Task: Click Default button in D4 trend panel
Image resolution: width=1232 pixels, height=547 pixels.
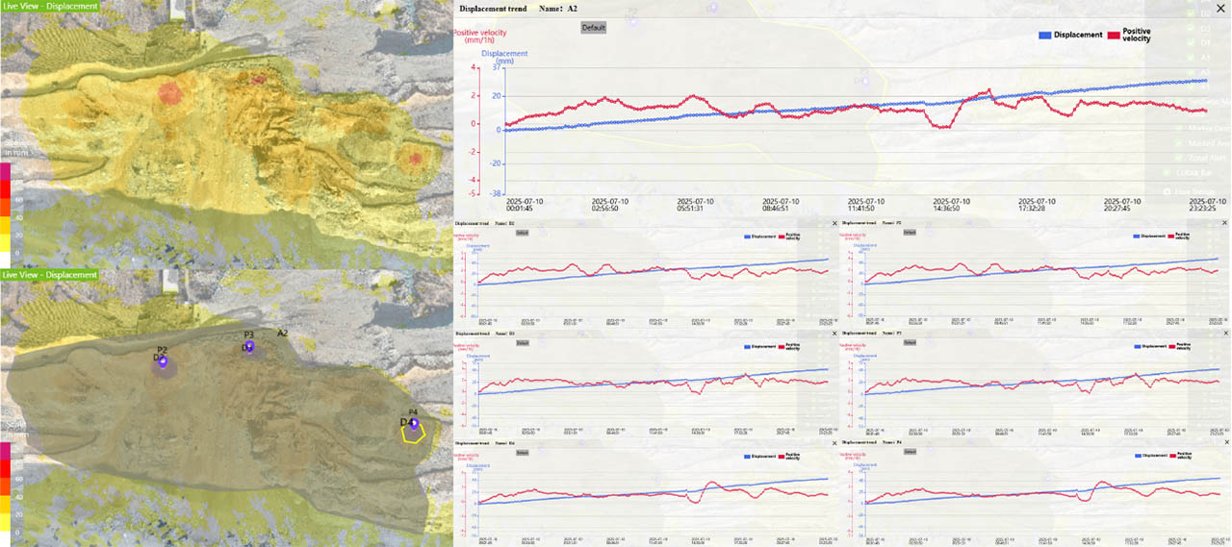Action: click(x=523, y=453)
